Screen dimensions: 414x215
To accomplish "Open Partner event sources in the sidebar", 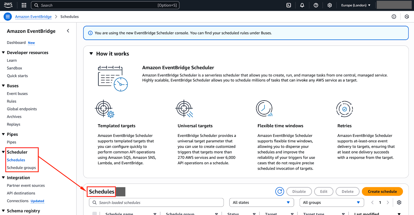I will tap(26, 185).
